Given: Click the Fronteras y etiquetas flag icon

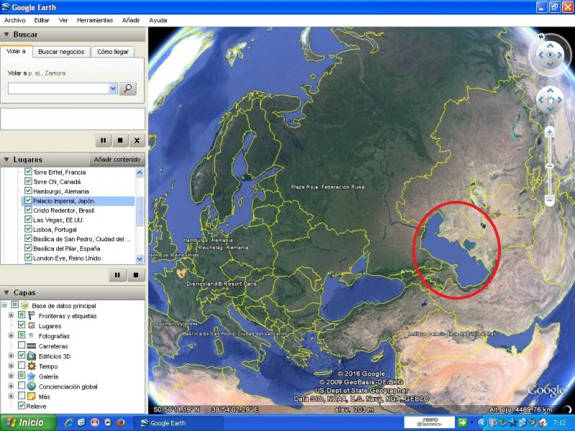Looking at the screenshot, I should 32,315.
